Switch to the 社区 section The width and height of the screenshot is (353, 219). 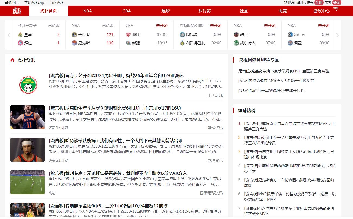point(244,11)
